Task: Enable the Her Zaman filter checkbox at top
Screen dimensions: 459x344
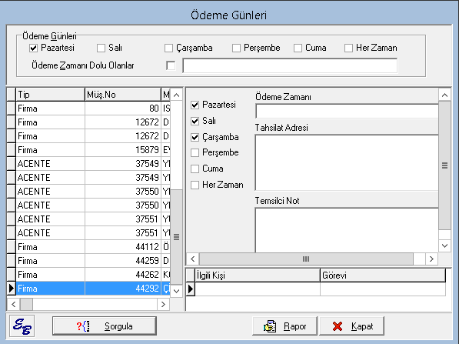Action: (x=348, y=48)
